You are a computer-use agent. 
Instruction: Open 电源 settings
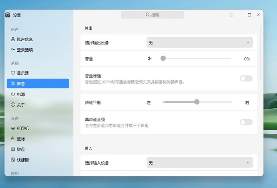click(x=38, y=94)
